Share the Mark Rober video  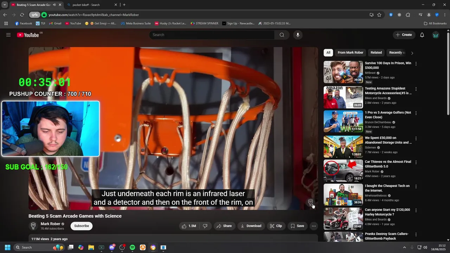[x=224, y=226]
